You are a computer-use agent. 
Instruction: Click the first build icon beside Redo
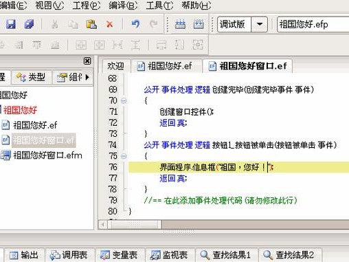180,24
